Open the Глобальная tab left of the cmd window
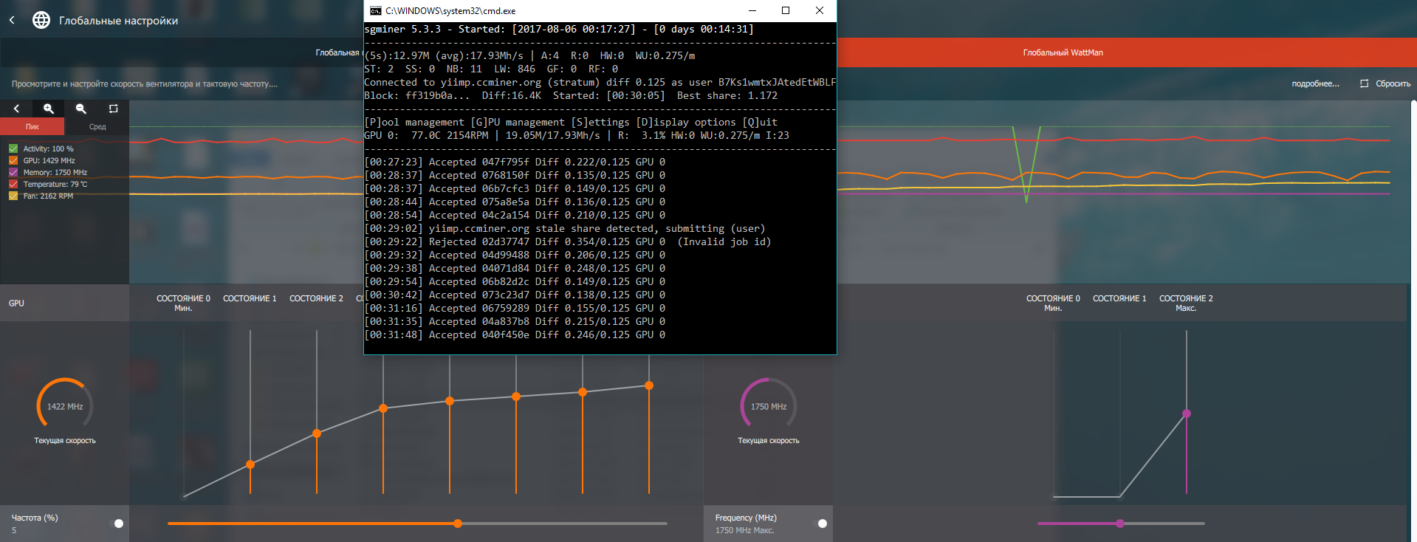This screenshot has width=1417, height=542. click(337, 52)
